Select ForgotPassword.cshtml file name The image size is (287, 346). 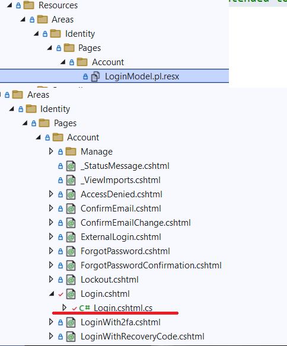125,251
